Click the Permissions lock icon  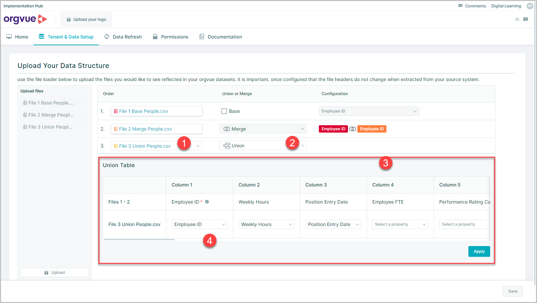point(155,36)
